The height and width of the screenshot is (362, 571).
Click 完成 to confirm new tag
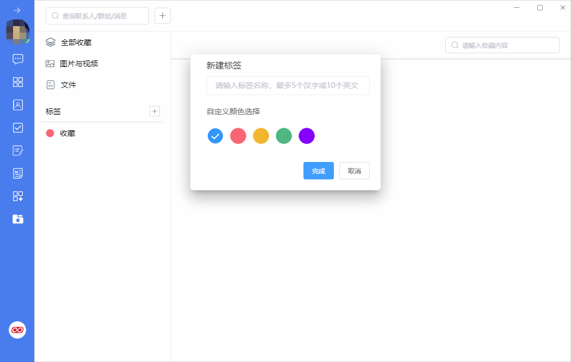(x=318, y=171)
